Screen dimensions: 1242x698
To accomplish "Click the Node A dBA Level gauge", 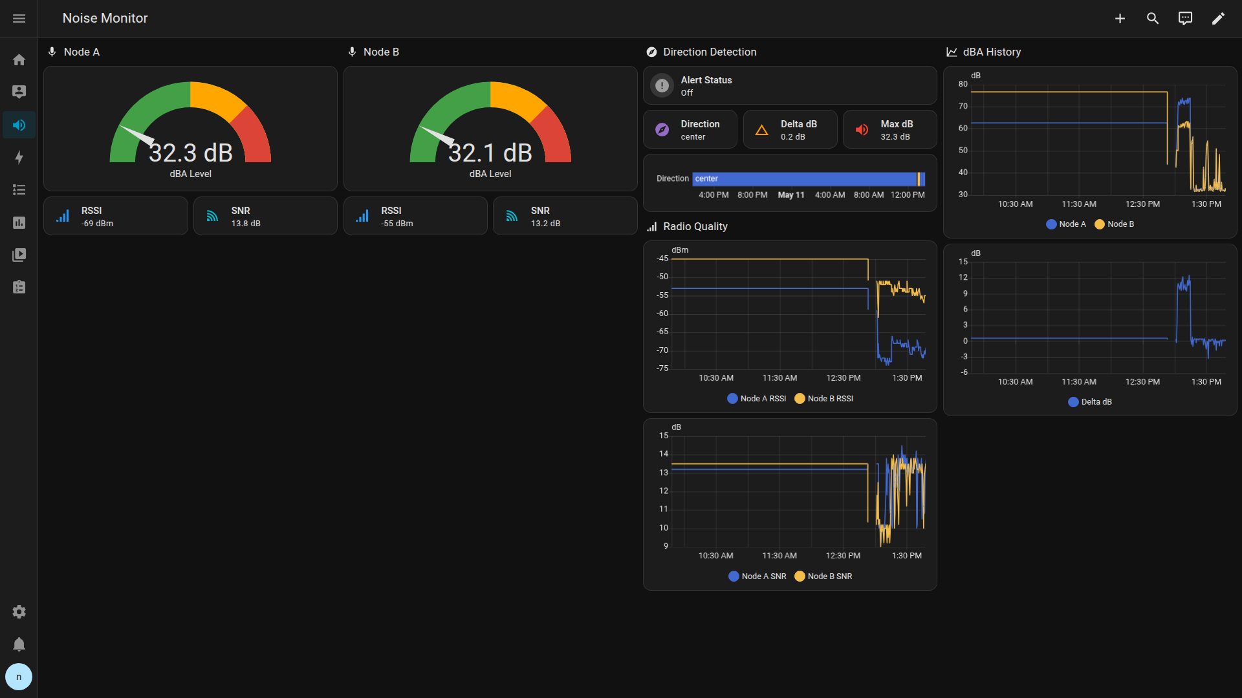I will [x=190, y=129].
